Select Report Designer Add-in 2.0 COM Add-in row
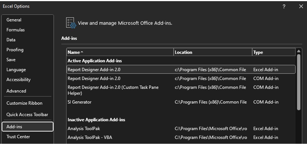 (181, 78)
